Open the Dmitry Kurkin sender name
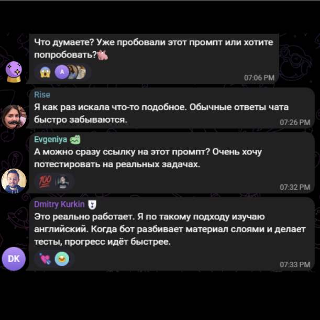Screen dimensions: 320x320 (59, 204)
